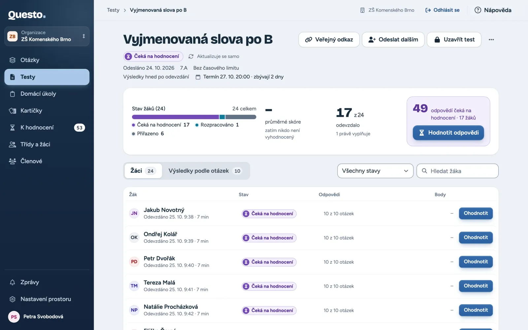
Task: Click Ohodnotit for Natálie Procházková
Action: [x=476, y=310]
